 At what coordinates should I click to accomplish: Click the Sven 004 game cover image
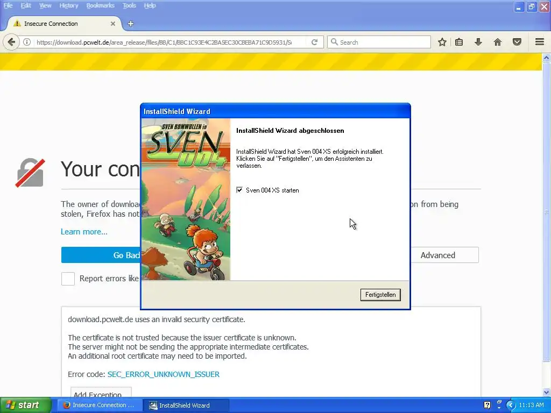pos(186,199)
